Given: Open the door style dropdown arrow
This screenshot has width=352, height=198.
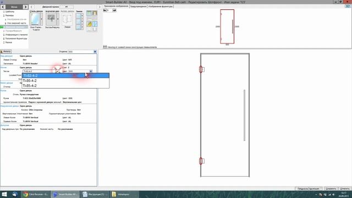Looking at the screenshot, I should tap(41, 19).
